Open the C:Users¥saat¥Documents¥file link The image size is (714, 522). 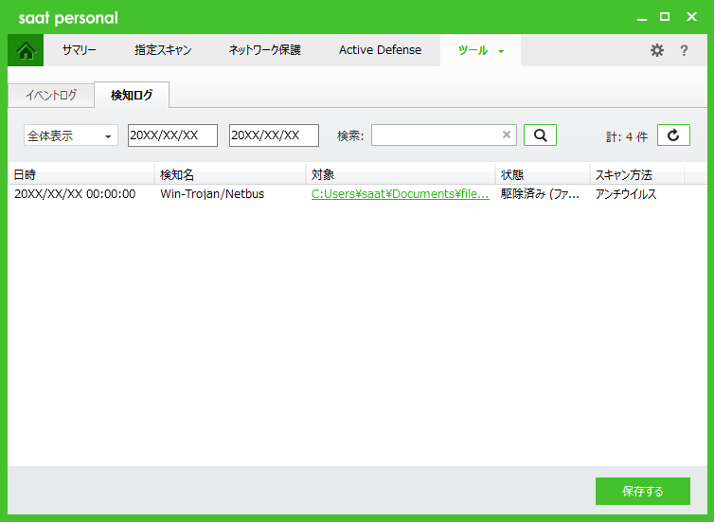click(x=401, y=194)
